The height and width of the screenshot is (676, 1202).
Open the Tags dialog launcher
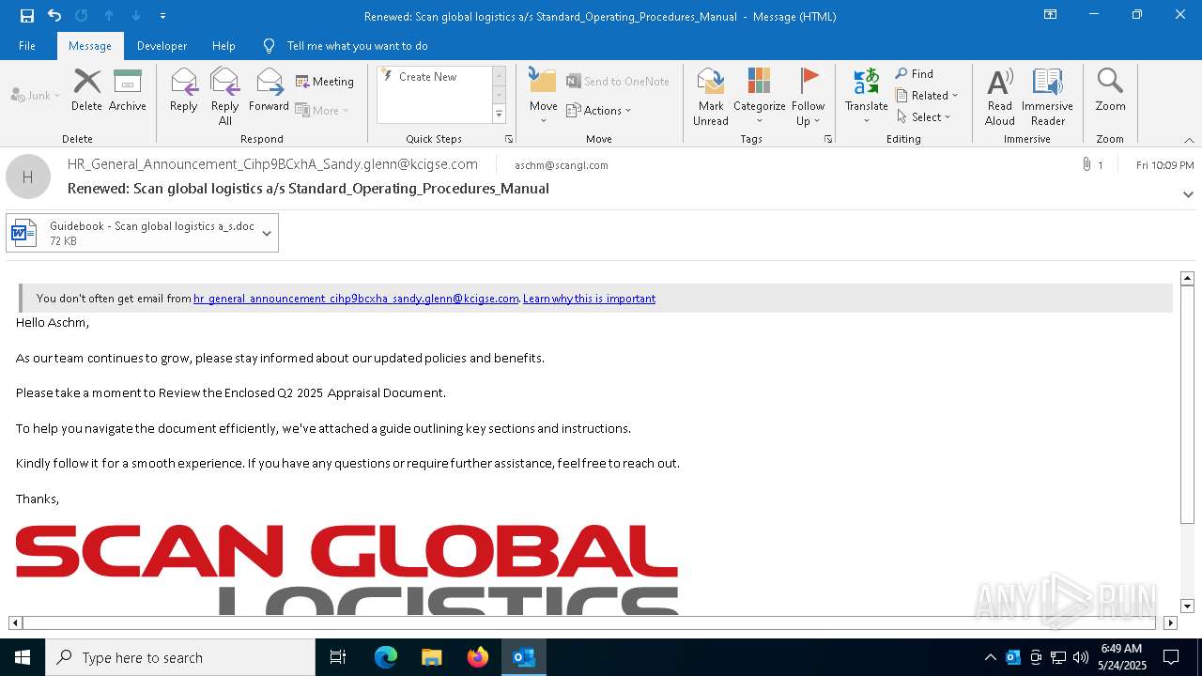click(828, 139)
